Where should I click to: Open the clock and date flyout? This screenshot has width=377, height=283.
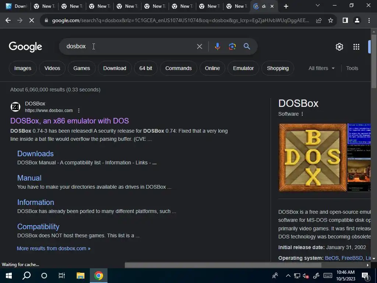pyautogui.click(x=345, y=276)
